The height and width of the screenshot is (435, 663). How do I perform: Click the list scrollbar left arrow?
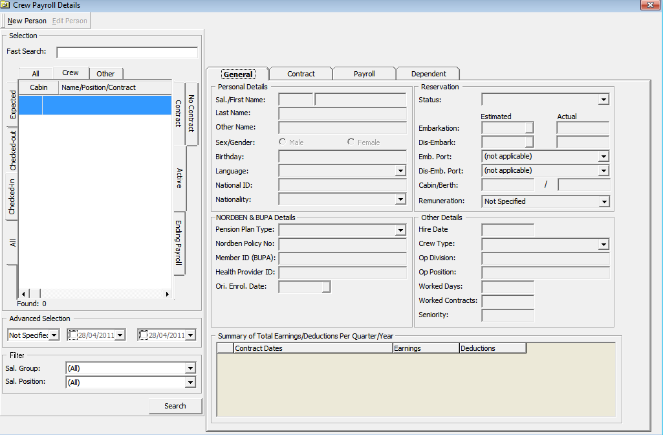click(23, 294)
